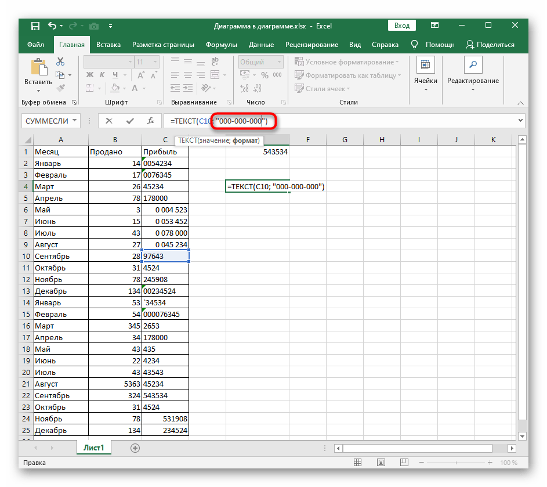Open the Файл menu
This screenshot has height=487, width=547.
click(35, 45)
